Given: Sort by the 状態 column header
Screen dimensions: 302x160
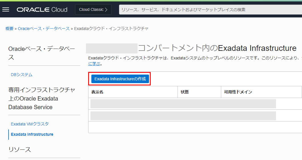Looking at the screenshot, I should [185, 92].
